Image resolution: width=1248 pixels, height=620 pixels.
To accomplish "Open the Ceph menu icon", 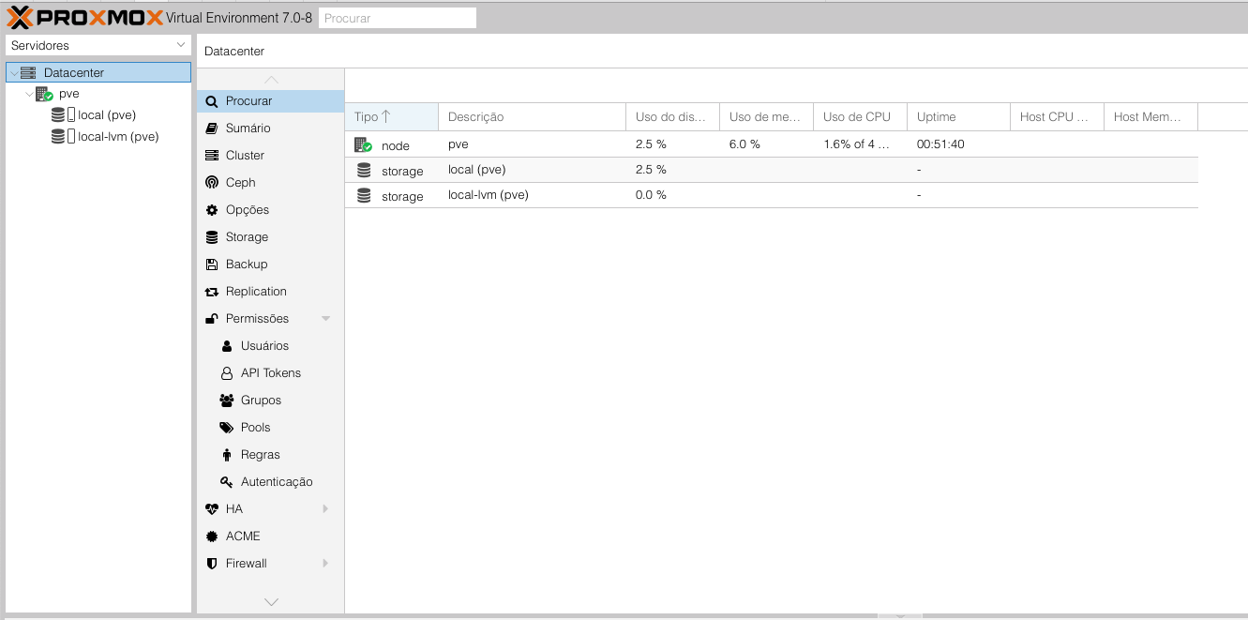I will [x=212, y=183].
